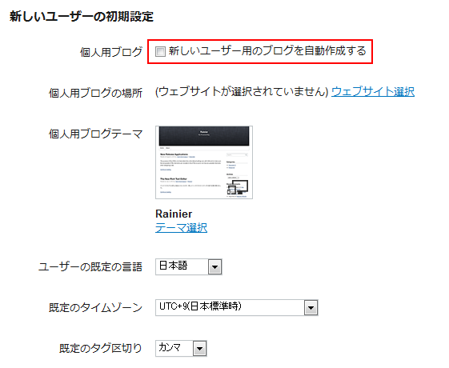Open the テーマ選択 link
Image resolution: width=449 pixels, height=368 pixels.
point(181,228)
